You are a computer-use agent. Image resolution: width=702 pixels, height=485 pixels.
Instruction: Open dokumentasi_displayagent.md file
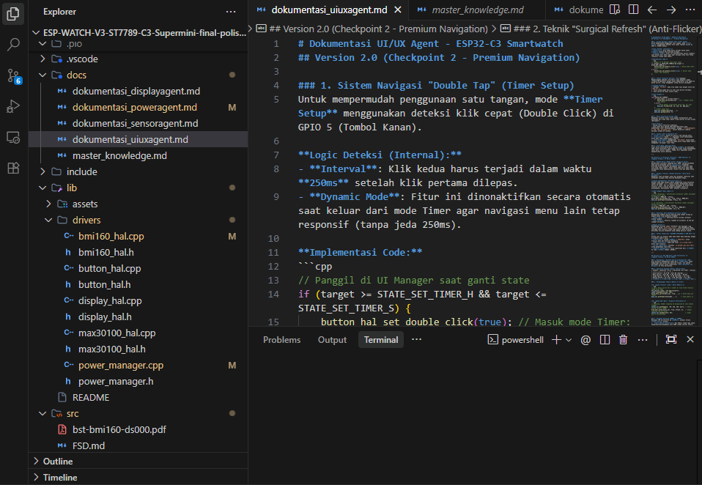(138, 92)
